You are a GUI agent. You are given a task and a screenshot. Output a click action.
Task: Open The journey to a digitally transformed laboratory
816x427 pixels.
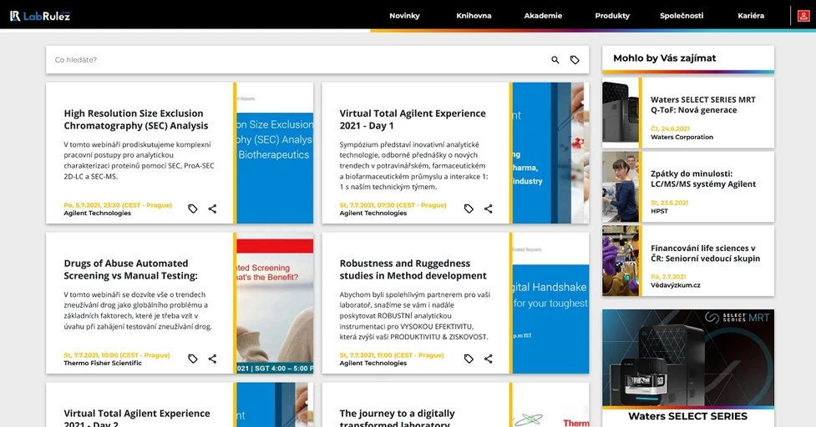[397, 418]
